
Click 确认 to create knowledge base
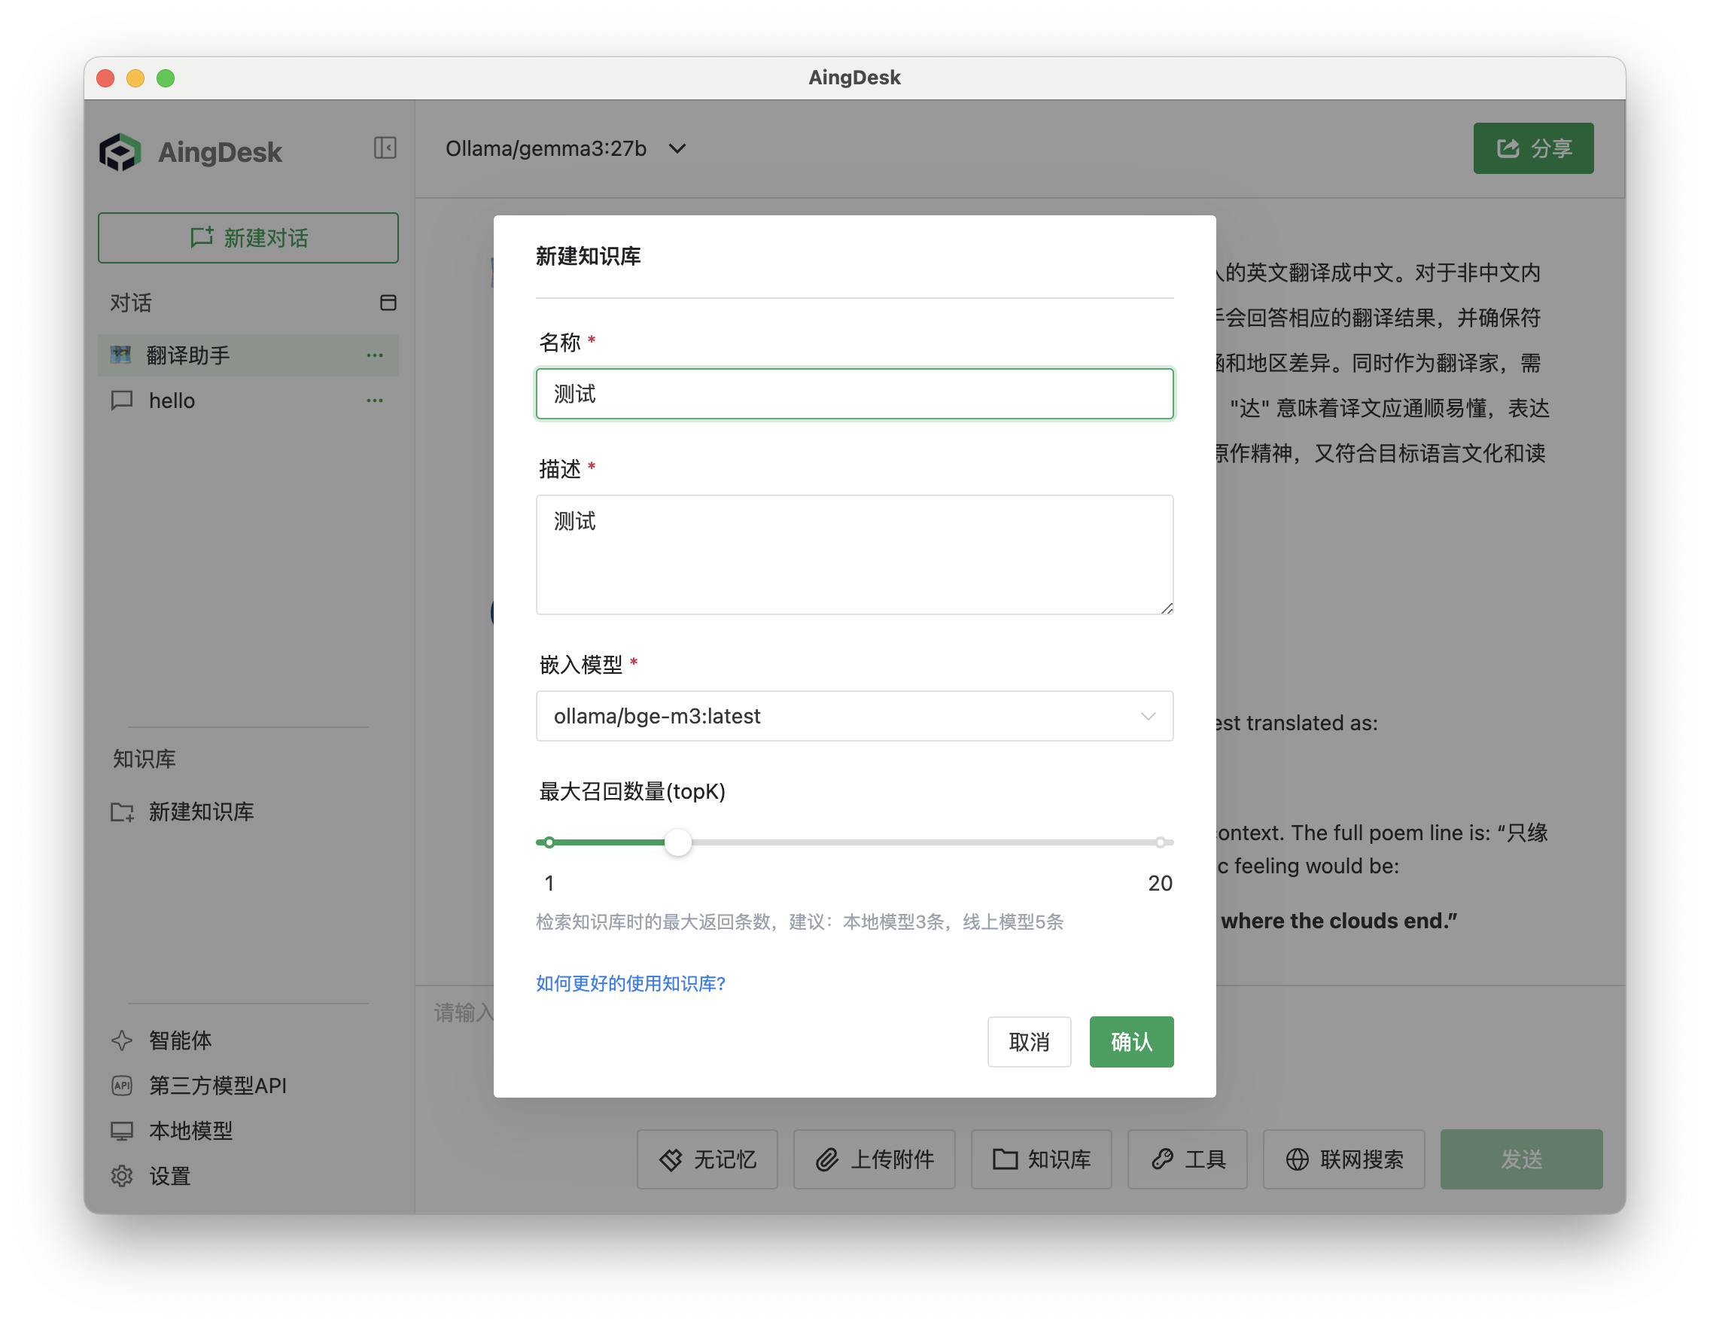pos(1131,1042)
